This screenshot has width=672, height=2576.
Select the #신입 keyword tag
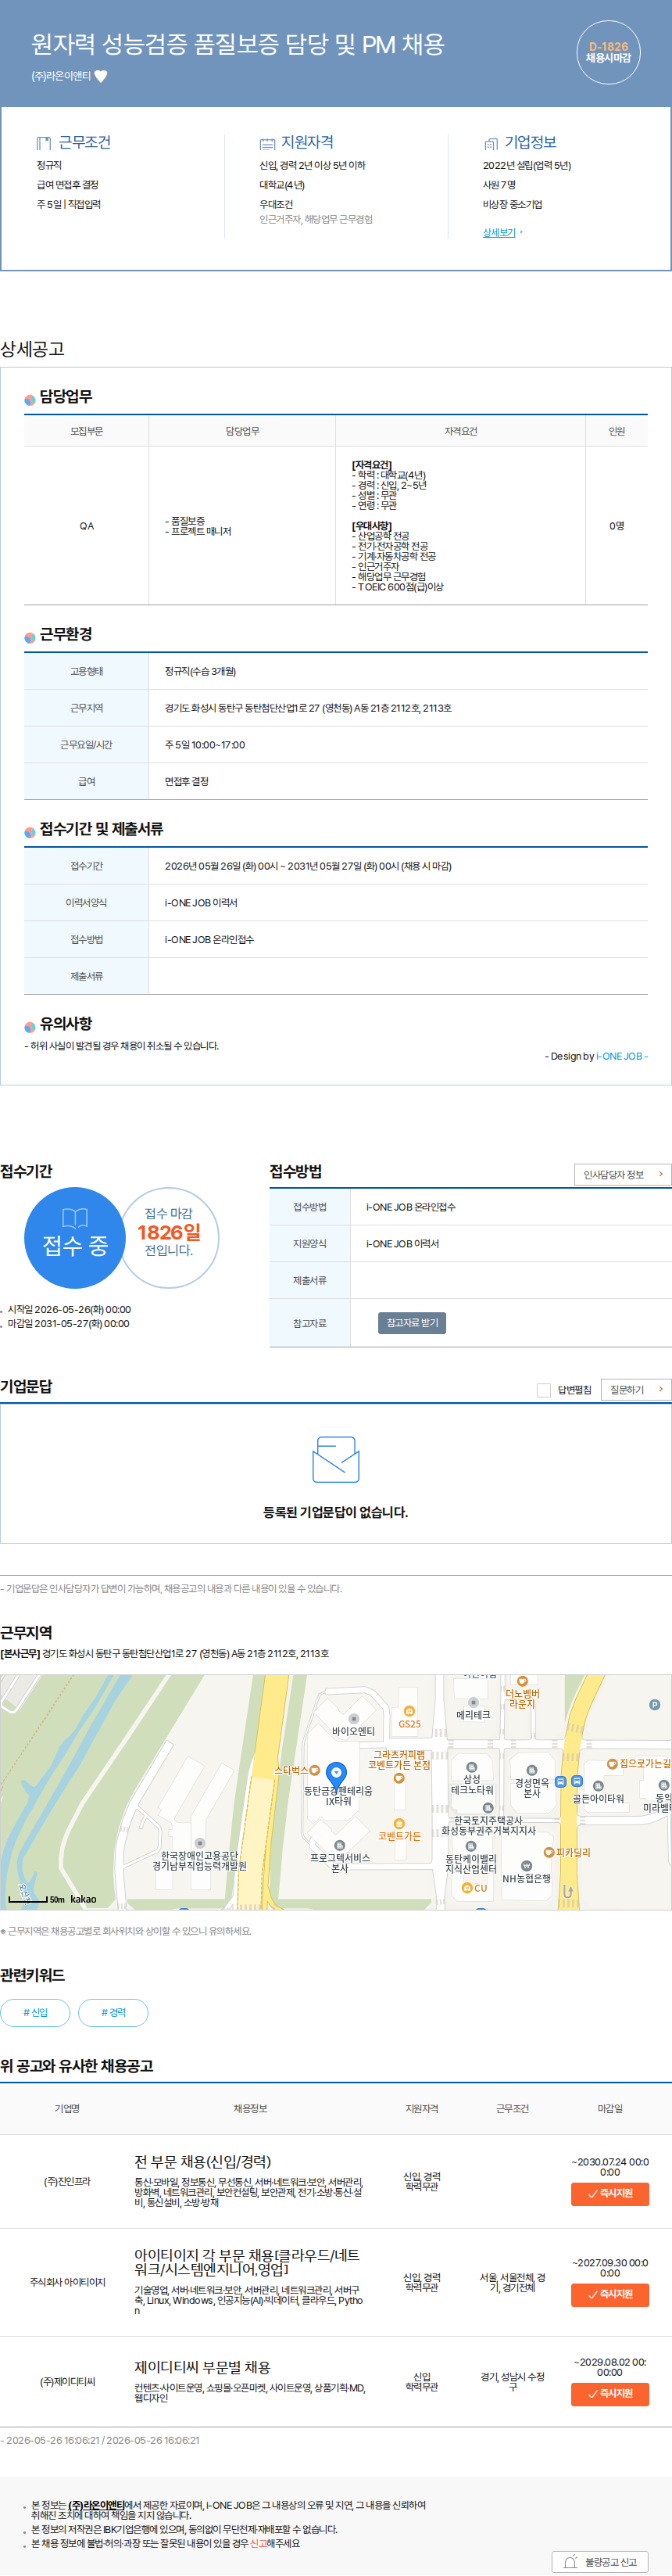tap(36, 2012)
